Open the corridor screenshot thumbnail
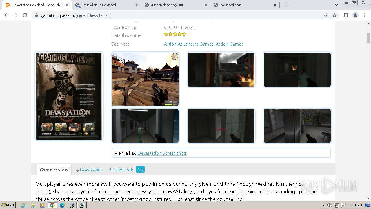This screenshot has height=209, width=371. (145, 126)
